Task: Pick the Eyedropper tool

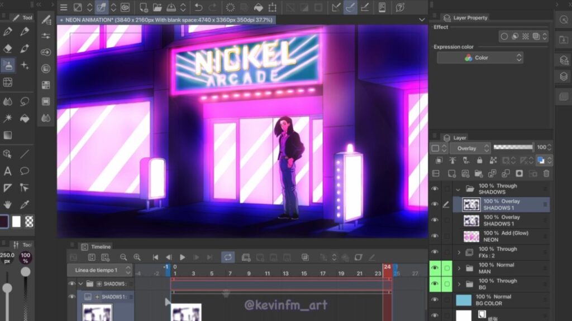Action: pos(25,204)
